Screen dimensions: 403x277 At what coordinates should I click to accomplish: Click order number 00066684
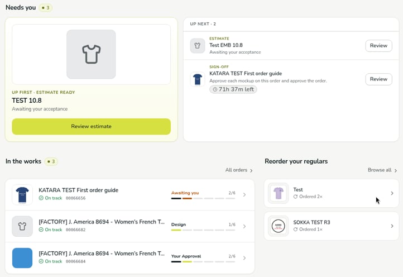[75, 261]
